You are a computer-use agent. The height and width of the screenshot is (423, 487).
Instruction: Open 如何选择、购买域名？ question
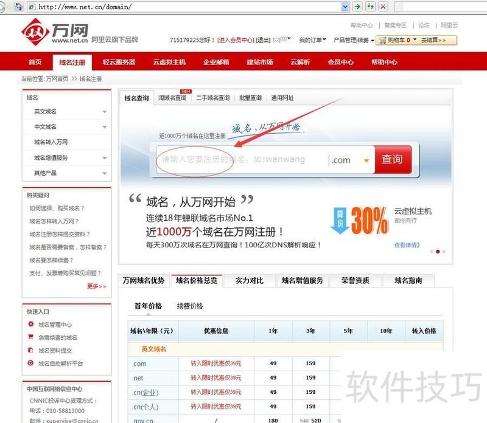(57, 208)
